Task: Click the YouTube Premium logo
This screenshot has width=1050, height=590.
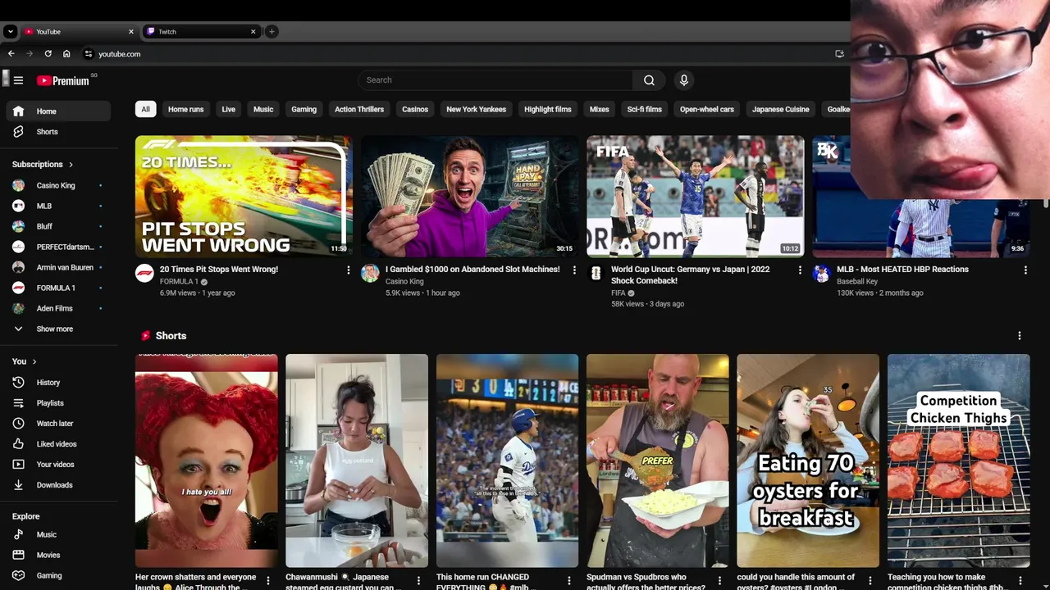Action: (63, 80)
